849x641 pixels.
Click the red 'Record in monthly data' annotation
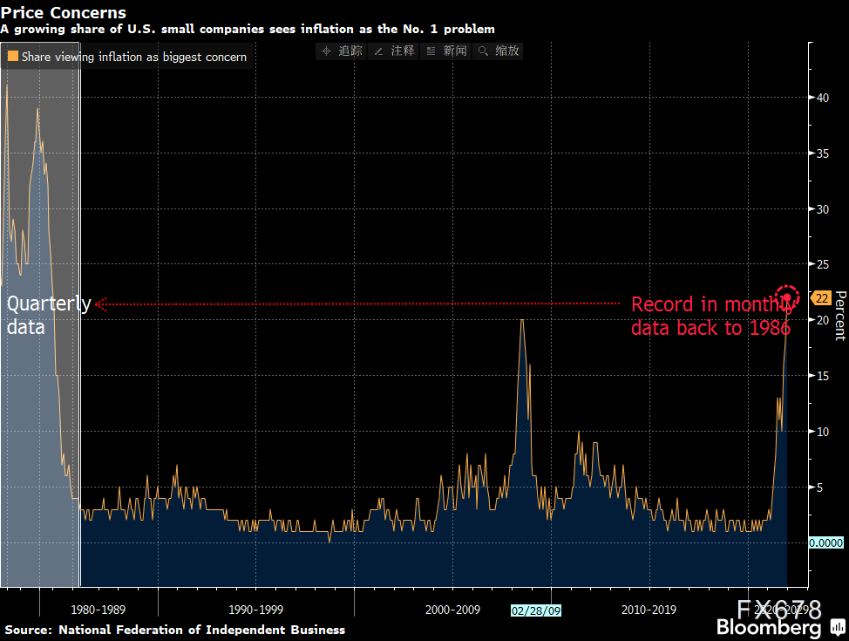(712, 316)
